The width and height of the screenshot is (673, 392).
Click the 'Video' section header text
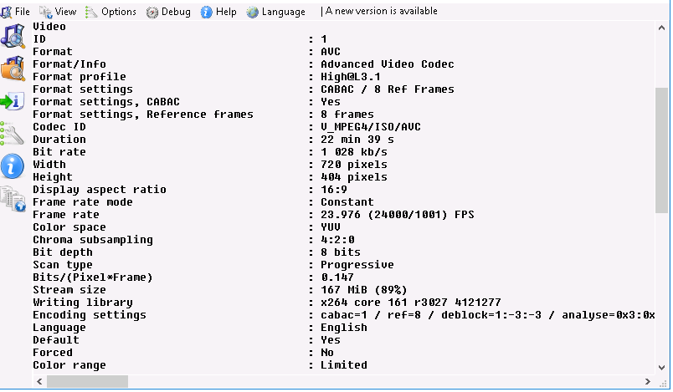49,27
